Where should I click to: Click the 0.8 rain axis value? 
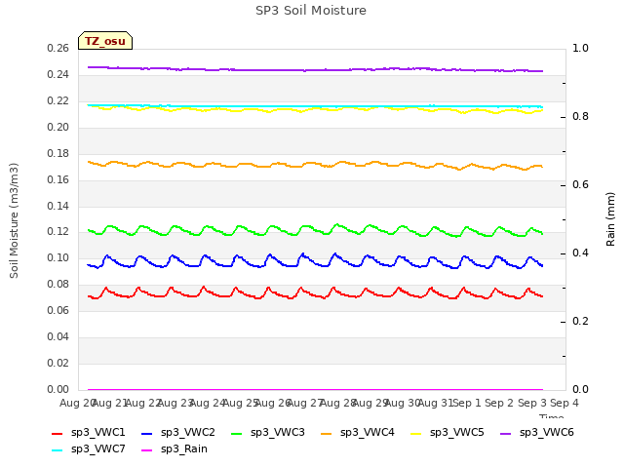click(580, 117)
